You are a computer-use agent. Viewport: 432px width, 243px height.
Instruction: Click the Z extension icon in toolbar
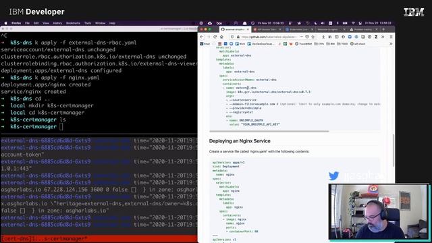[376, 37]
